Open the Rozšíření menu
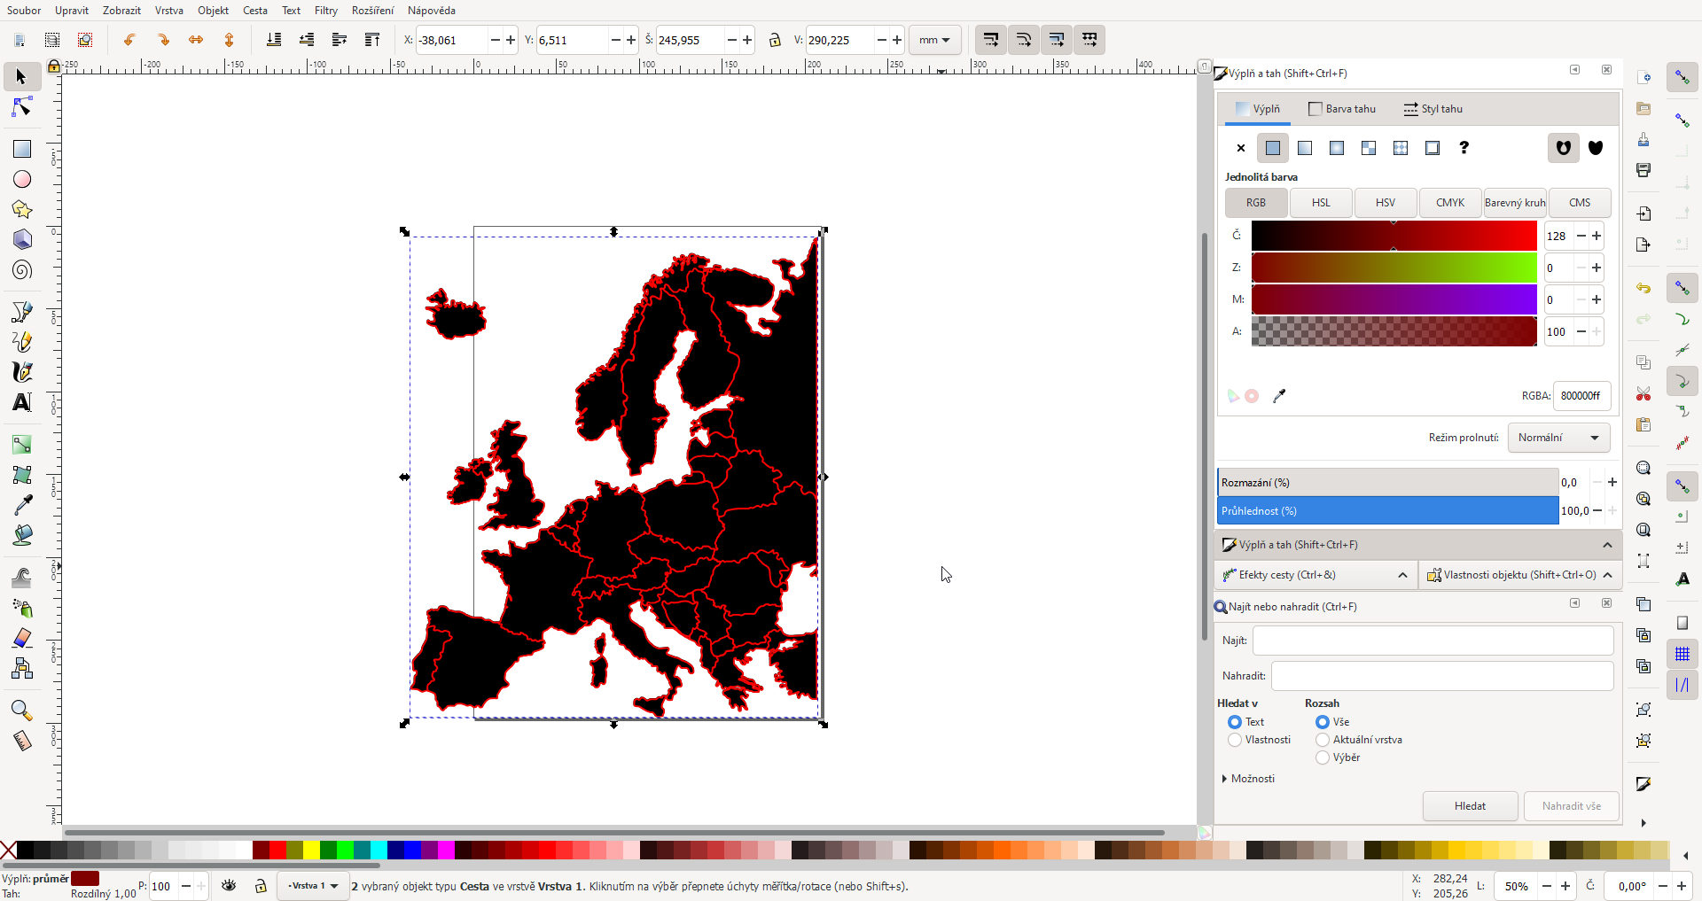1702x901 pixels. coord(372,11)
